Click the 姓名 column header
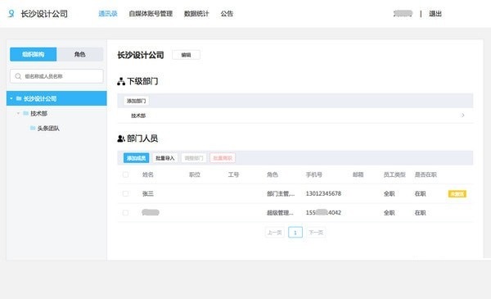The height and width of the screenshot is (299, 491). [148, 174]
